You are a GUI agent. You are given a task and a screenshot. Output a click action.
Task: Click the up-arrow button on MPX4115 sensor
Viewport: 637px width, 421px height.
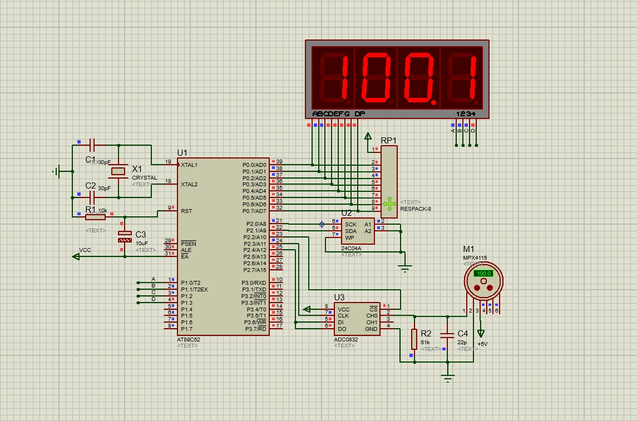477,288
